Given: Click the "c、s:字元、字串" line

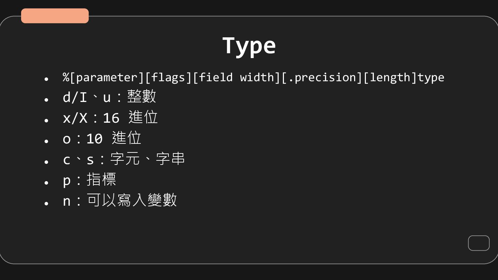Looking at the screenshot, I should (123, 159).
